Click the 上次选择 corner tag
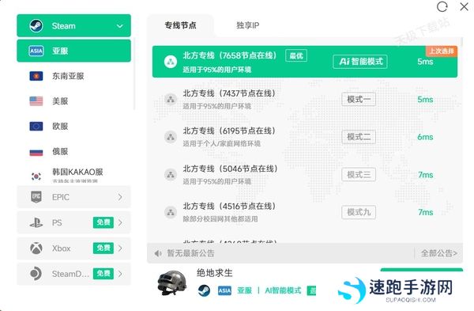This screenshot has height=311, width=474. (442, 51)
